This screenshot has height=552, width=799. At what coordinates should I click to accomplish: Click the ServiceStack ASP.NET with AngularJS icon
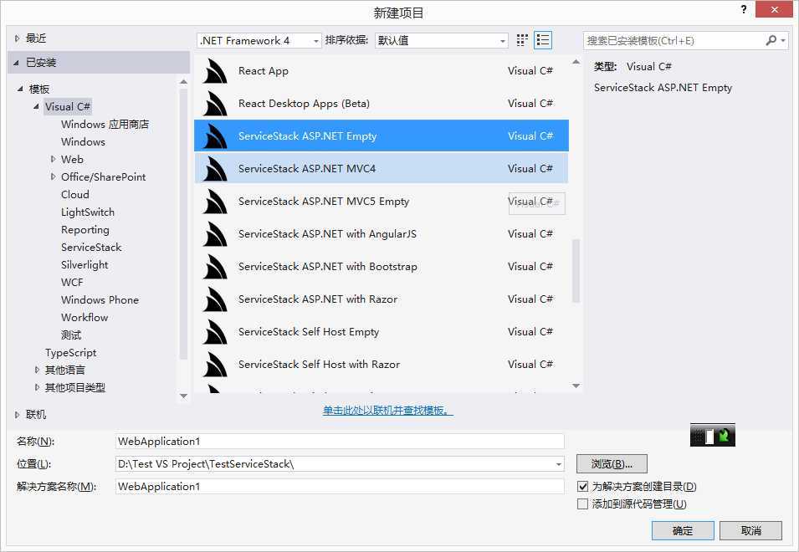point(214,233)
